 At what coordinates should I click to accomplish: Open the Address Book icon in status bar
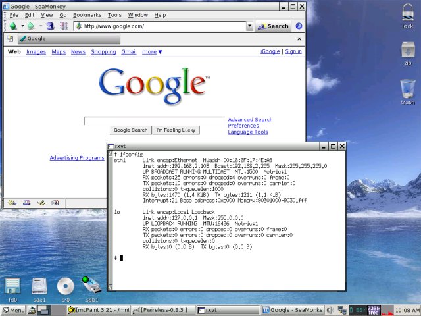point(55,203)
